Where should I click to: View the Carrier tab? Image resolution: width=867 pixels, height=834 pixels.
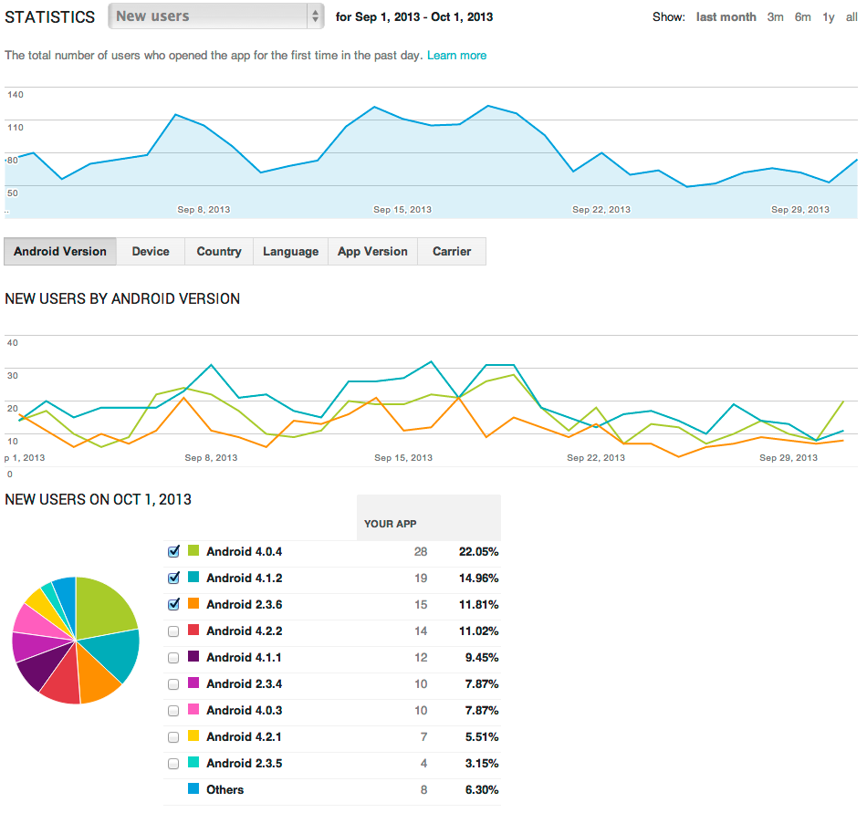[452, 252]
